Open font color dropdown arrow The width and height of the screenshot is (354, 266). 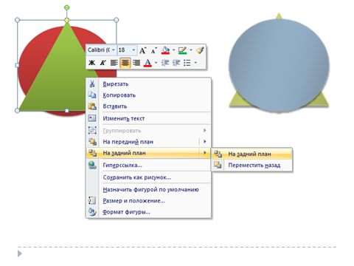click(156, 63)
